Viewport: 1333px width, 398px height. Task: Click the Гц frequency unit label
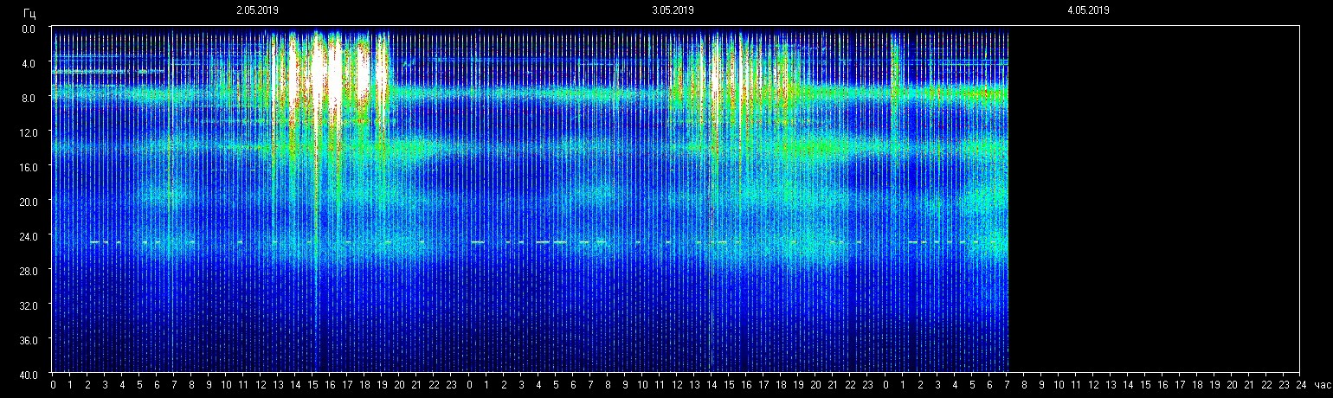30,12
